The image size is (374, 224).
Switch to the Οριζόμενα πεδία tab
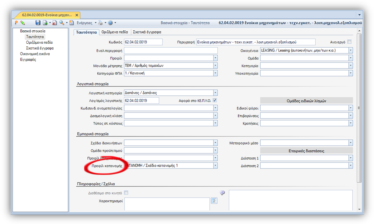tap(115, 32)
